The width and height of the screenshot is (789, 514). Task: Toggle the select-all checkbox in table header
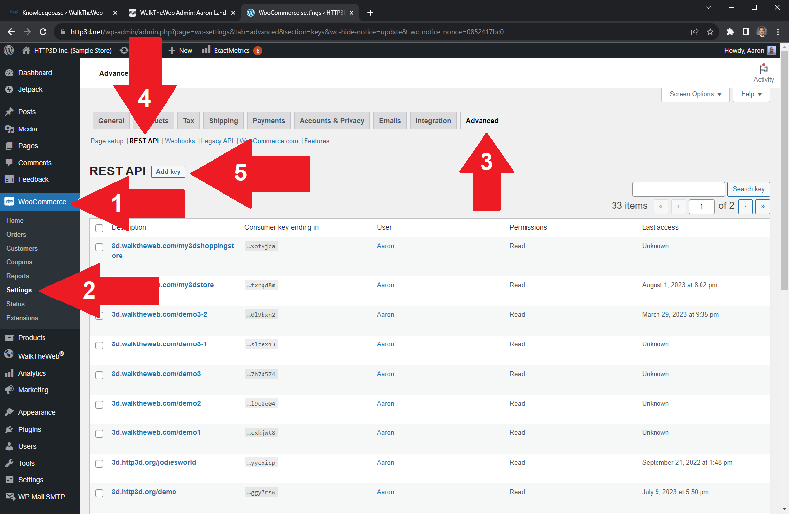[x=99, y=228]
